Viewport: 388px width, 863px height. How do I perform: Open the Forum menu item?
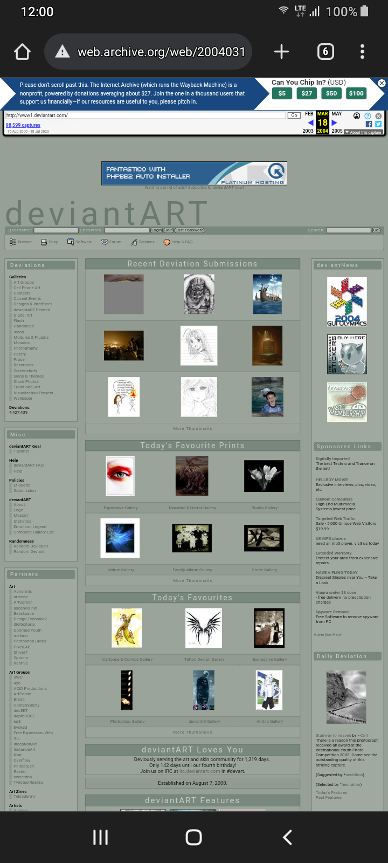tap(112, 242)
